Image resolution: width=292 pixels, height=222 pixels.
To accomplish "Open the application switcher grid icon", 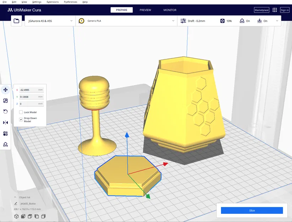I will point(275,10).
